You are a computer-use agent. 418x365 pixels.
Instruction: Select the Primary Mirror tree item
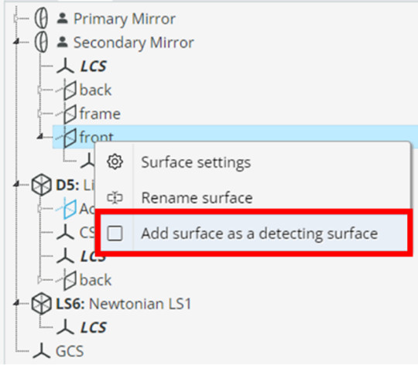point(125,19)
